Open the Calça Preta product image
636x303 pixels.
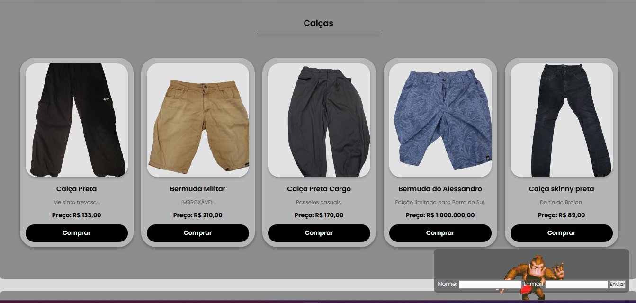pyautogui.click(x=77, y=120)
